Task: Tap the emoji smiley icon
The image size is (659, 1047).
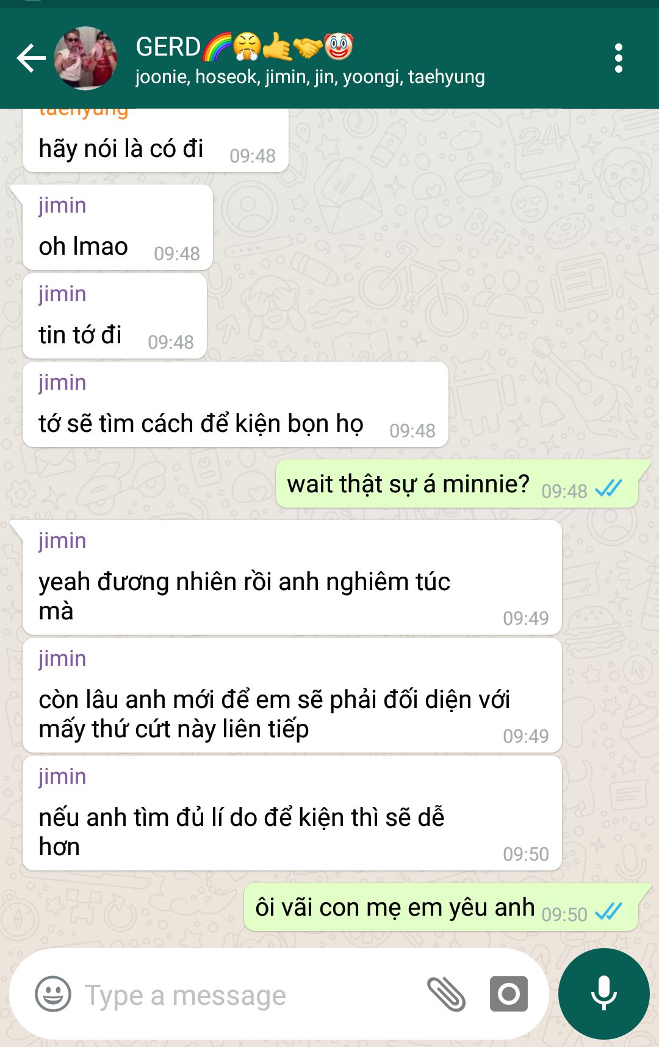Action: click(x=53, y=994)
